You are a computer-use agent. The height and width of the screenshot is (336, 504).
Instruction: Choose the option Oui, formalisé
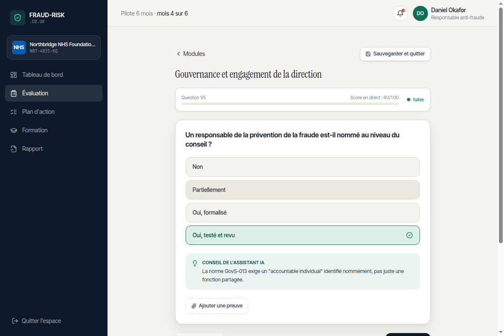(x=303, y=213)
